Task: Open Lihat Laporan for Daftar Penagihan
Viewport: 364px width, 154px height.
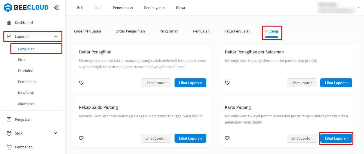Action: pos(190,83)
